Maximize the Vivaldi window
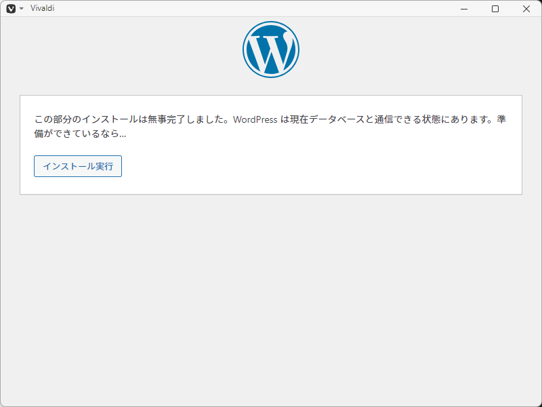This screenshot has width=542, height=407. [x=495, y=9]
